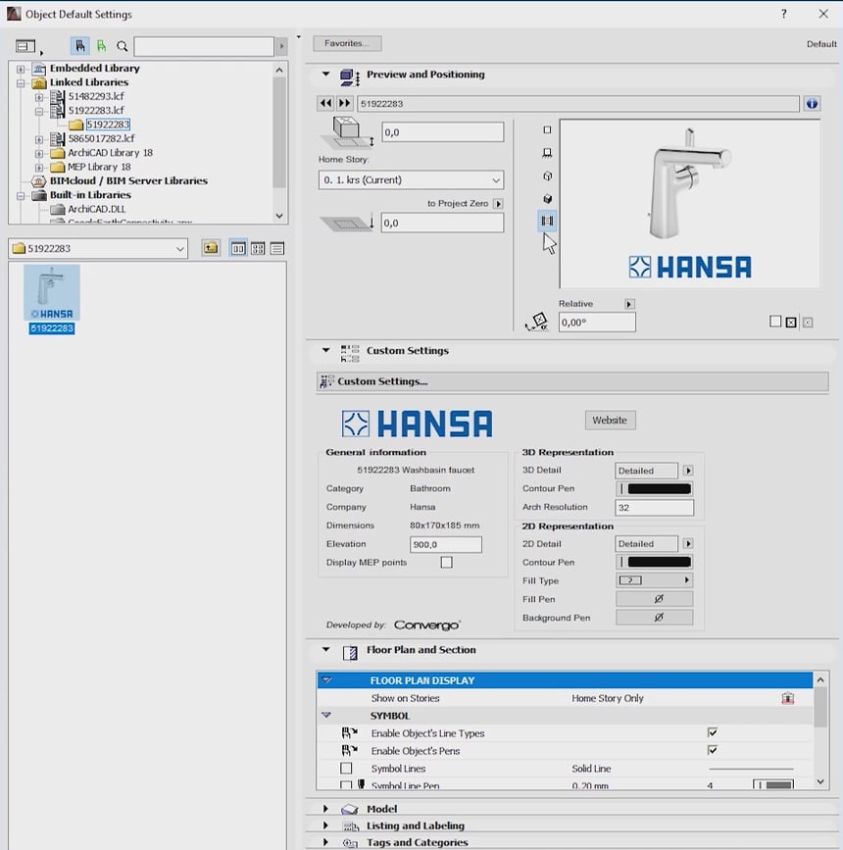
Task: Click the mirror checkbox icon with X
Action: (x=791, y=323)
